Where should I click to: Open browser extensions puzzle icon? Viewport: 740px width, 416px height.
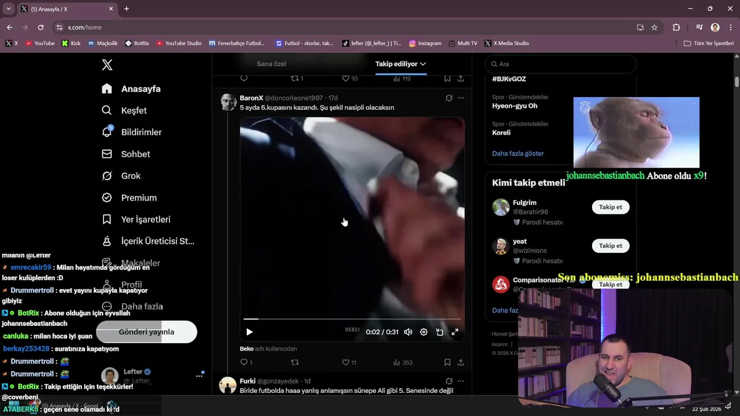(676, 27)
